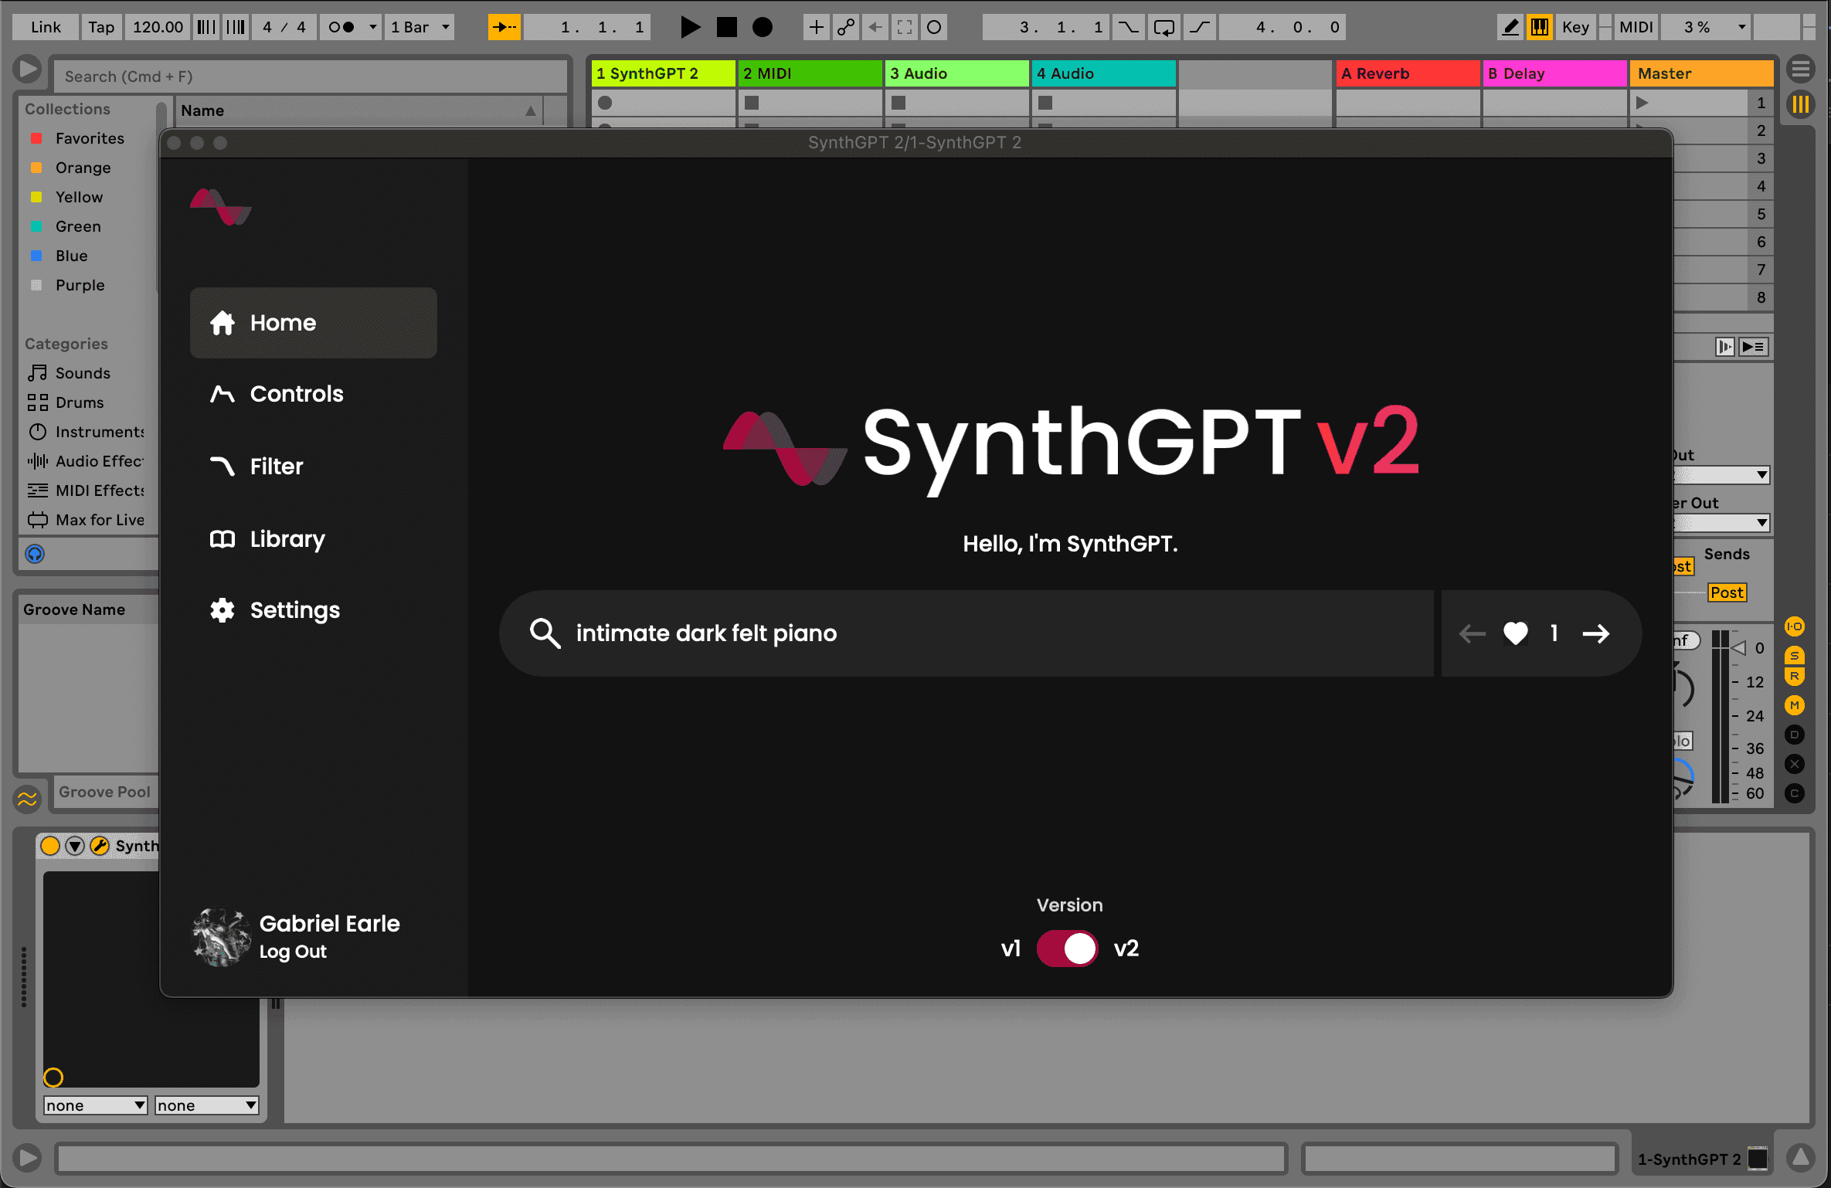Select the red Favorites color swatch in Collections
The width and height of the screenshot is (1831, 1188).
36,137
